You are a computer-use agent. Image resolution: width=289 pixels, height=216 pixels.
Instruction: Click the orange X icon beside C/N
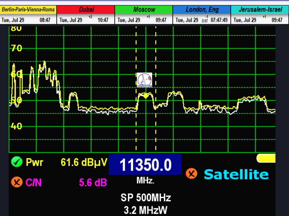(17, 183)
